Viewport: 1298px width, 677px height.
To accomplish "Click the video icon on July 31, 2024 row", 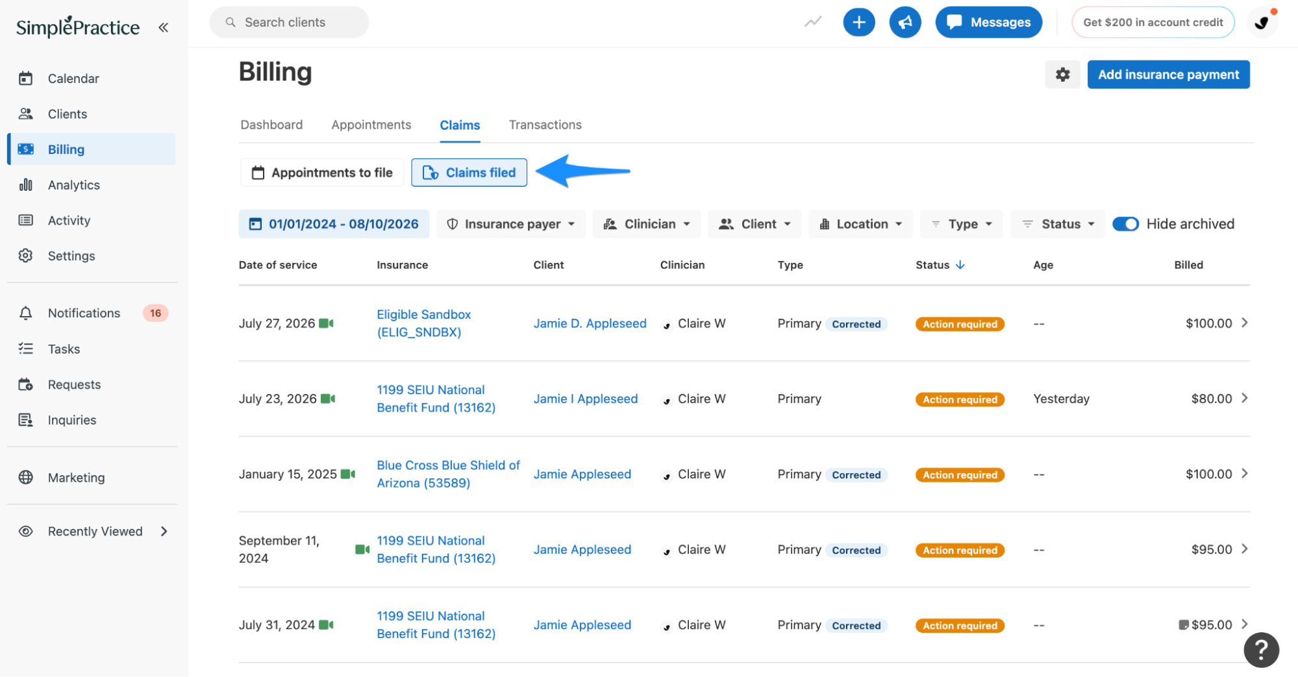I will (x=326, y=625).
